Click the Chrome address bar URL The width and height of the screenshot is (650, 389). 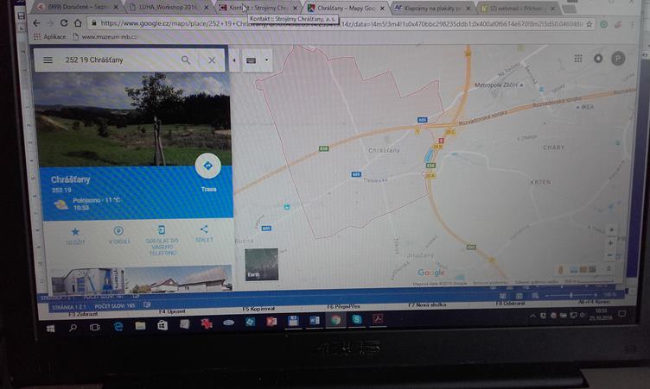(340, 23)
